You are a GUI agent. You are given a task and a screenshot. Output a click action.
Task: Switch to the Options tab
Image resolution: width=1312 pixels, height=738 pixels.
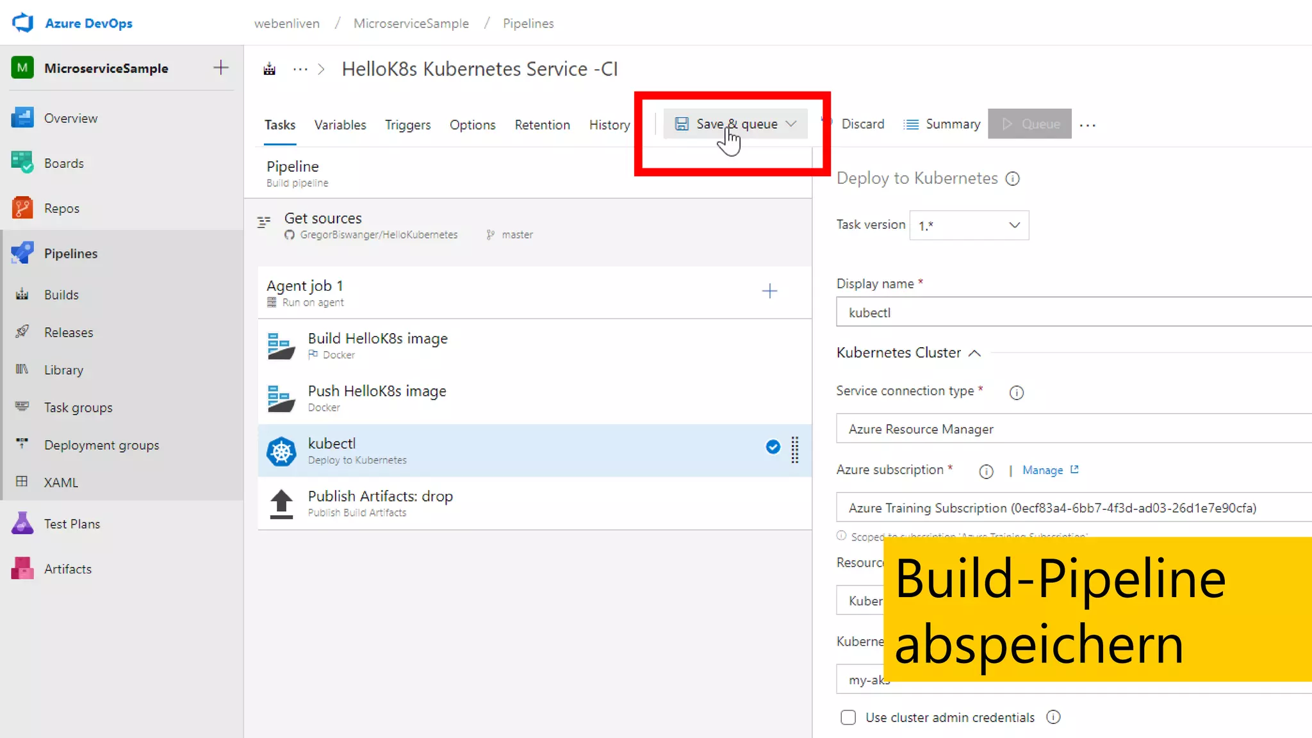click(472, 125)
